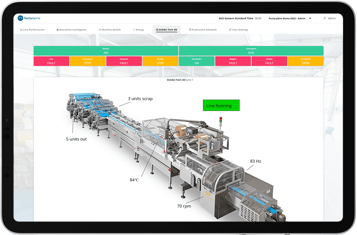Open the Energy tab

pyautogui.click(x=140, y=30)
